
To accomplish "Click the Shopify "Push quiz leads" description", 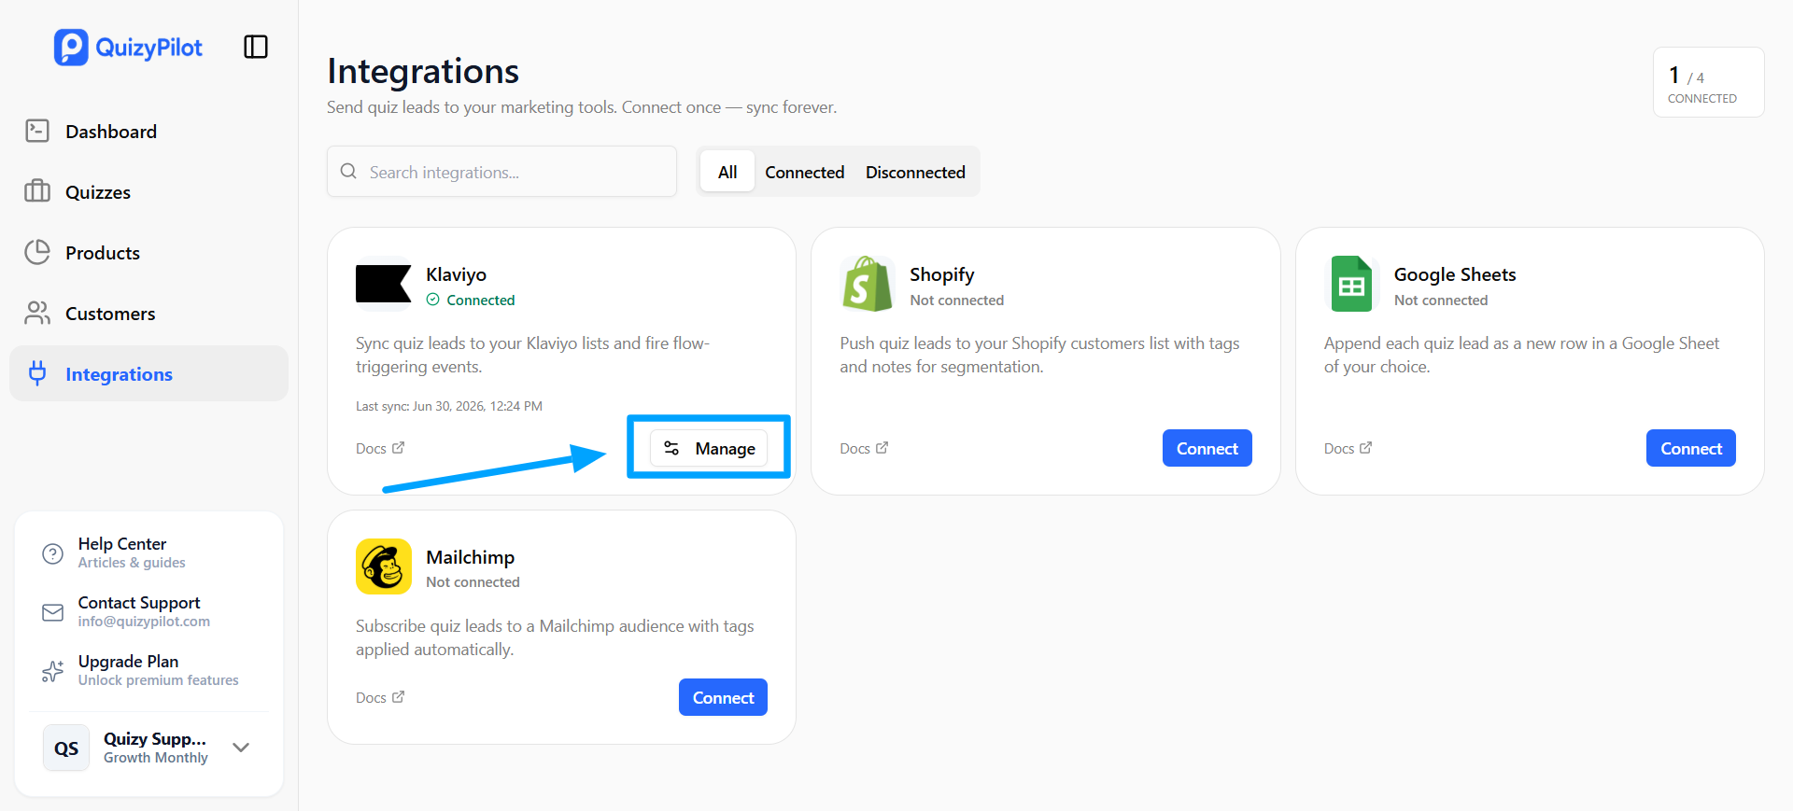I will tap(1039, 355).
